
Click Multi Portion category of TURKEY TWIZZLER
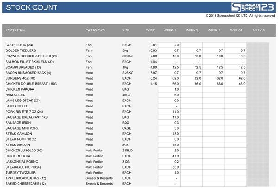point(95,173)
